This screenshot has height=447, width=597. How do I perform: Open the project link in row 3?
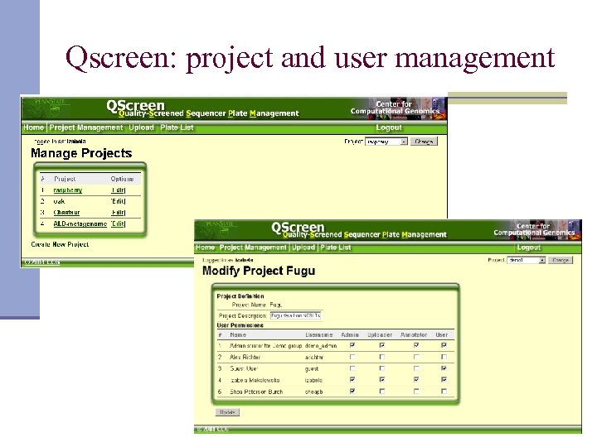coord(66,213)
